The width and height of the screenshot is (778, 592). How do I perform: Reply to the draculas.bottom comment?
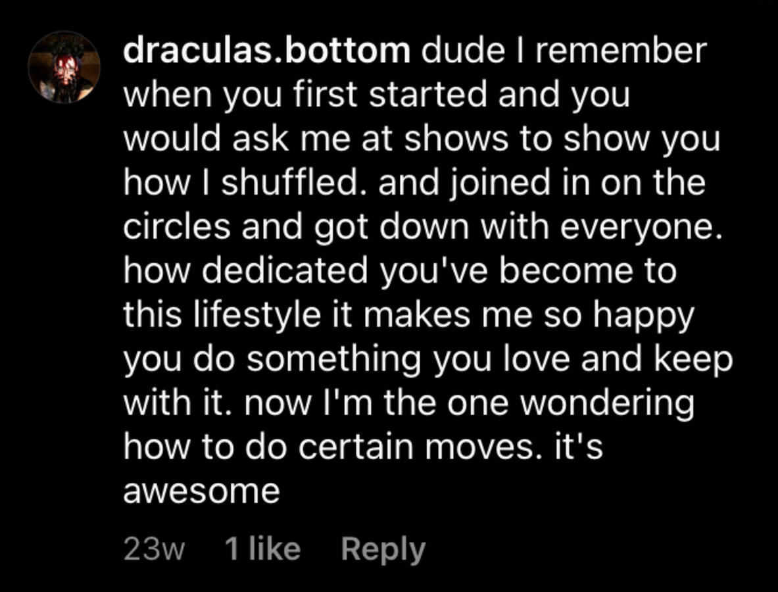(x=383, y=549)
